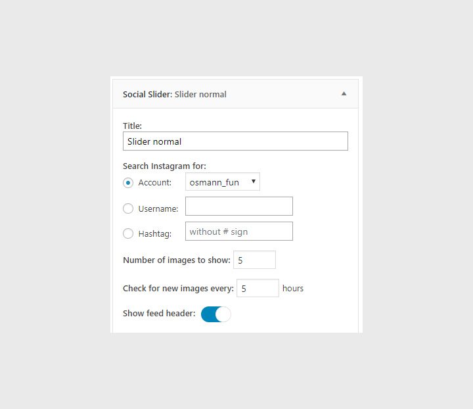Click the Check for new images hours field
Screen dimensions: 473x409
click(258, 288)
